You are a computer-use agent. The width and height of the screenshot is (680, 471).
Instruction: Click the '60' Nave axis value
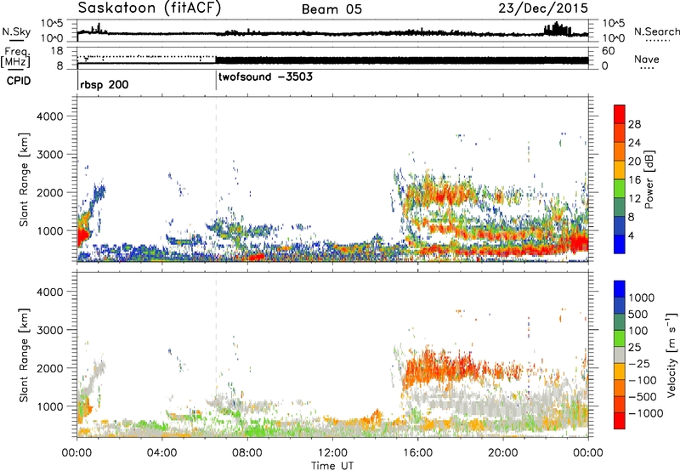(x=608, y=51)
